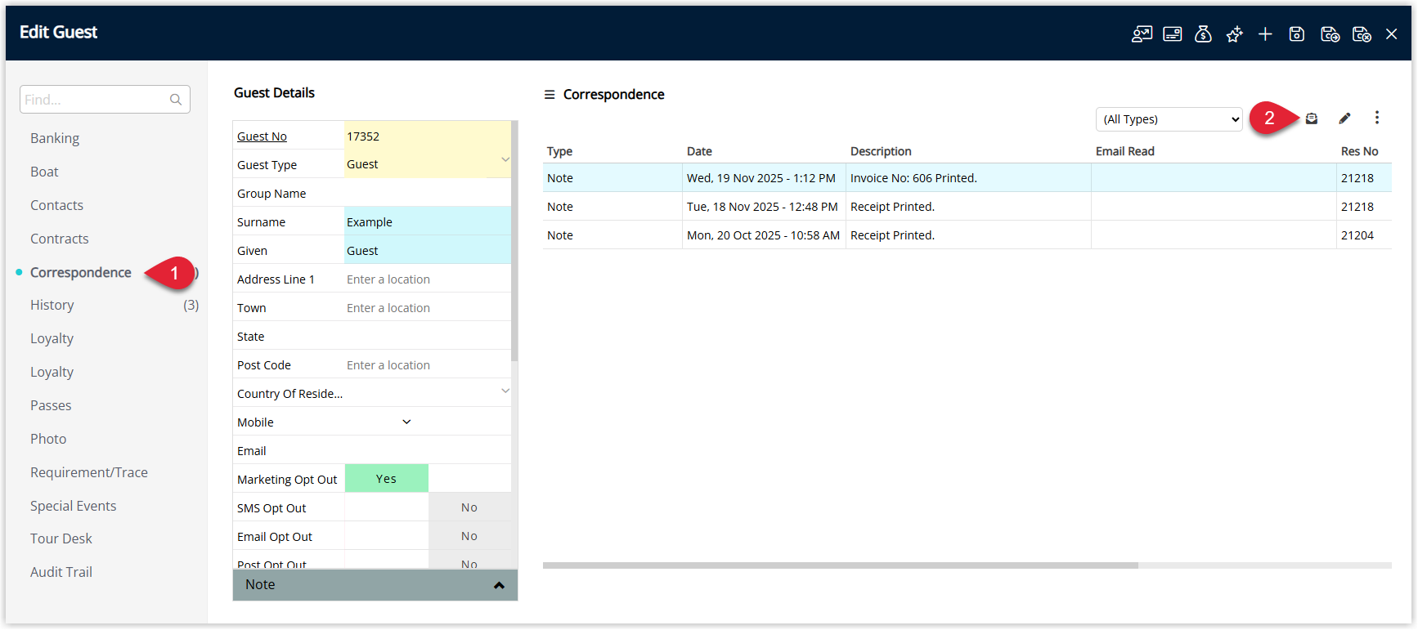1418x630 pixels.
Task: Click the Guest No value 17352
Action: 363,136
